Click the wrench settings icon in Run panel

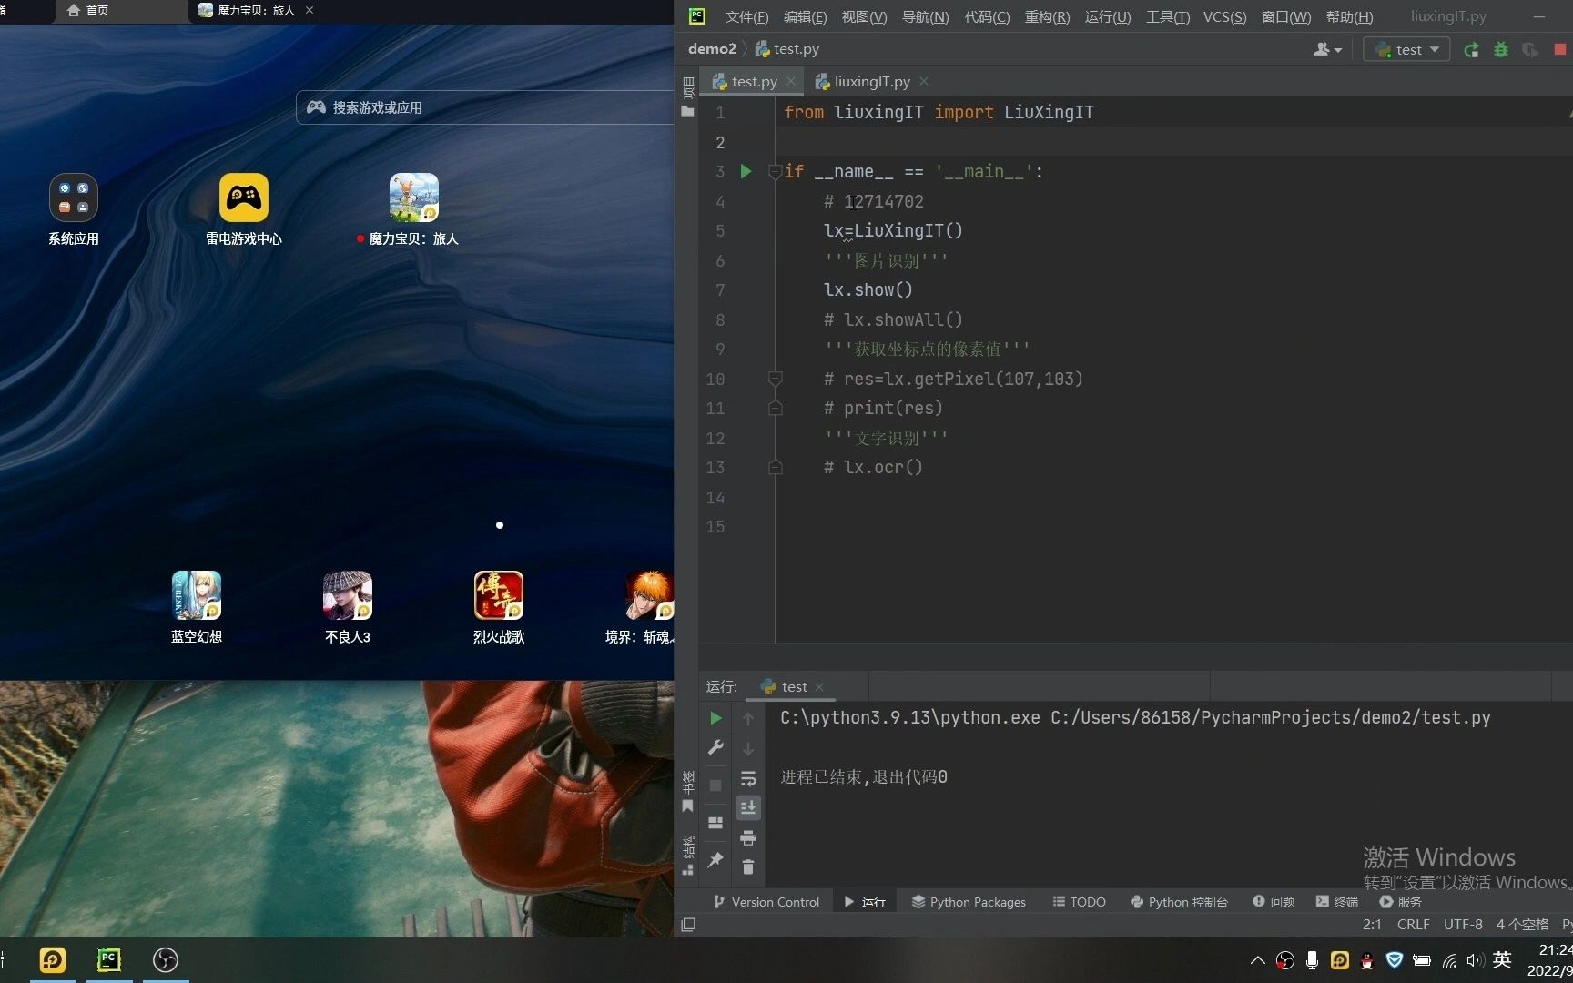[715, 748]
